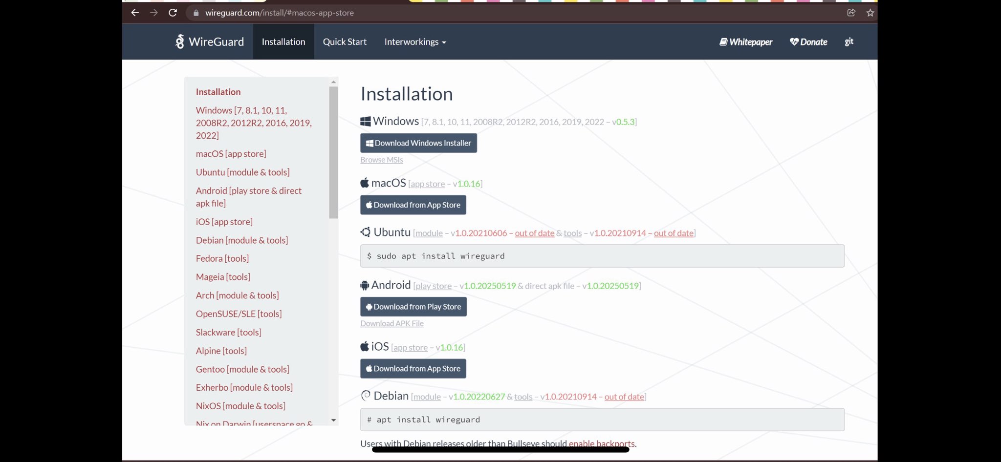
Task: Click Ubuntu logo icon in heading
Action: click(x=366, y=232)
